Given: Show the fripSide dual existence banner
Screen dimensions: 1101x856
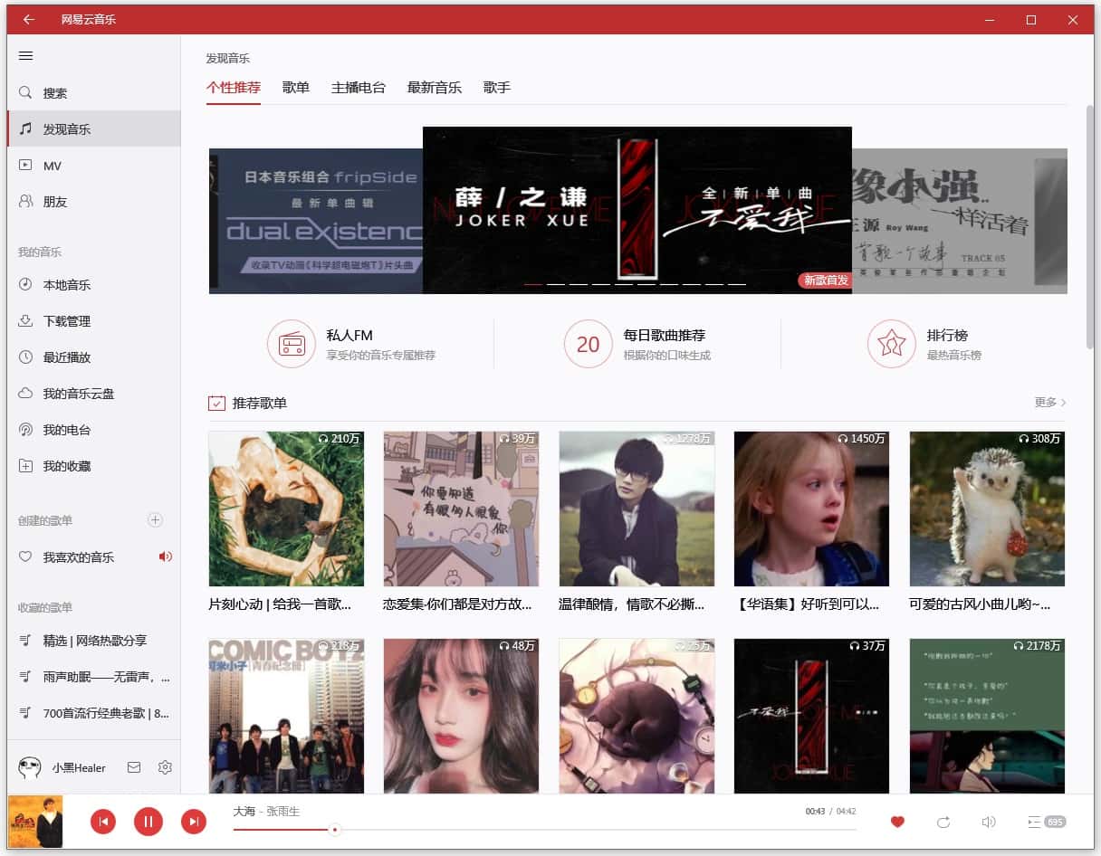Looking at the screenshot, I should 316,221.
